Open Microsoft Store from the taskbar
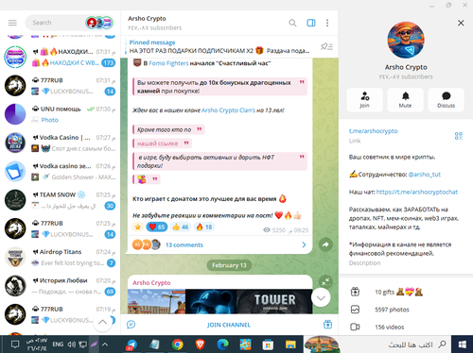473x353 pixels. pyautogui.click(x=268, y=345)
